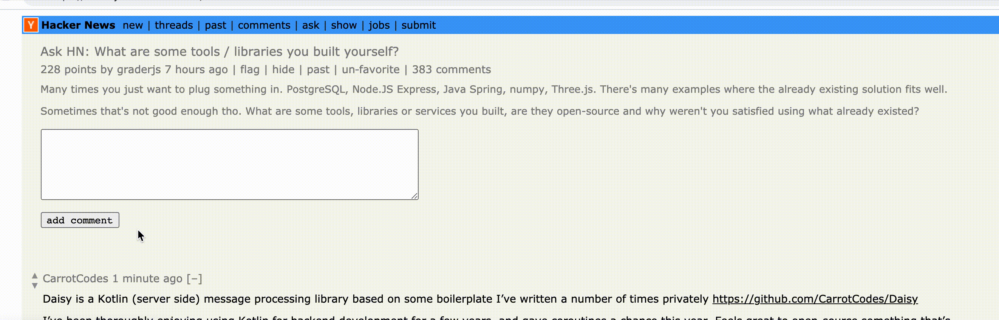Image resolution: width=999 pixels, height=320 pixels.
Task: Go to 'threads' in the top navigation
Action: pos(174,25)
